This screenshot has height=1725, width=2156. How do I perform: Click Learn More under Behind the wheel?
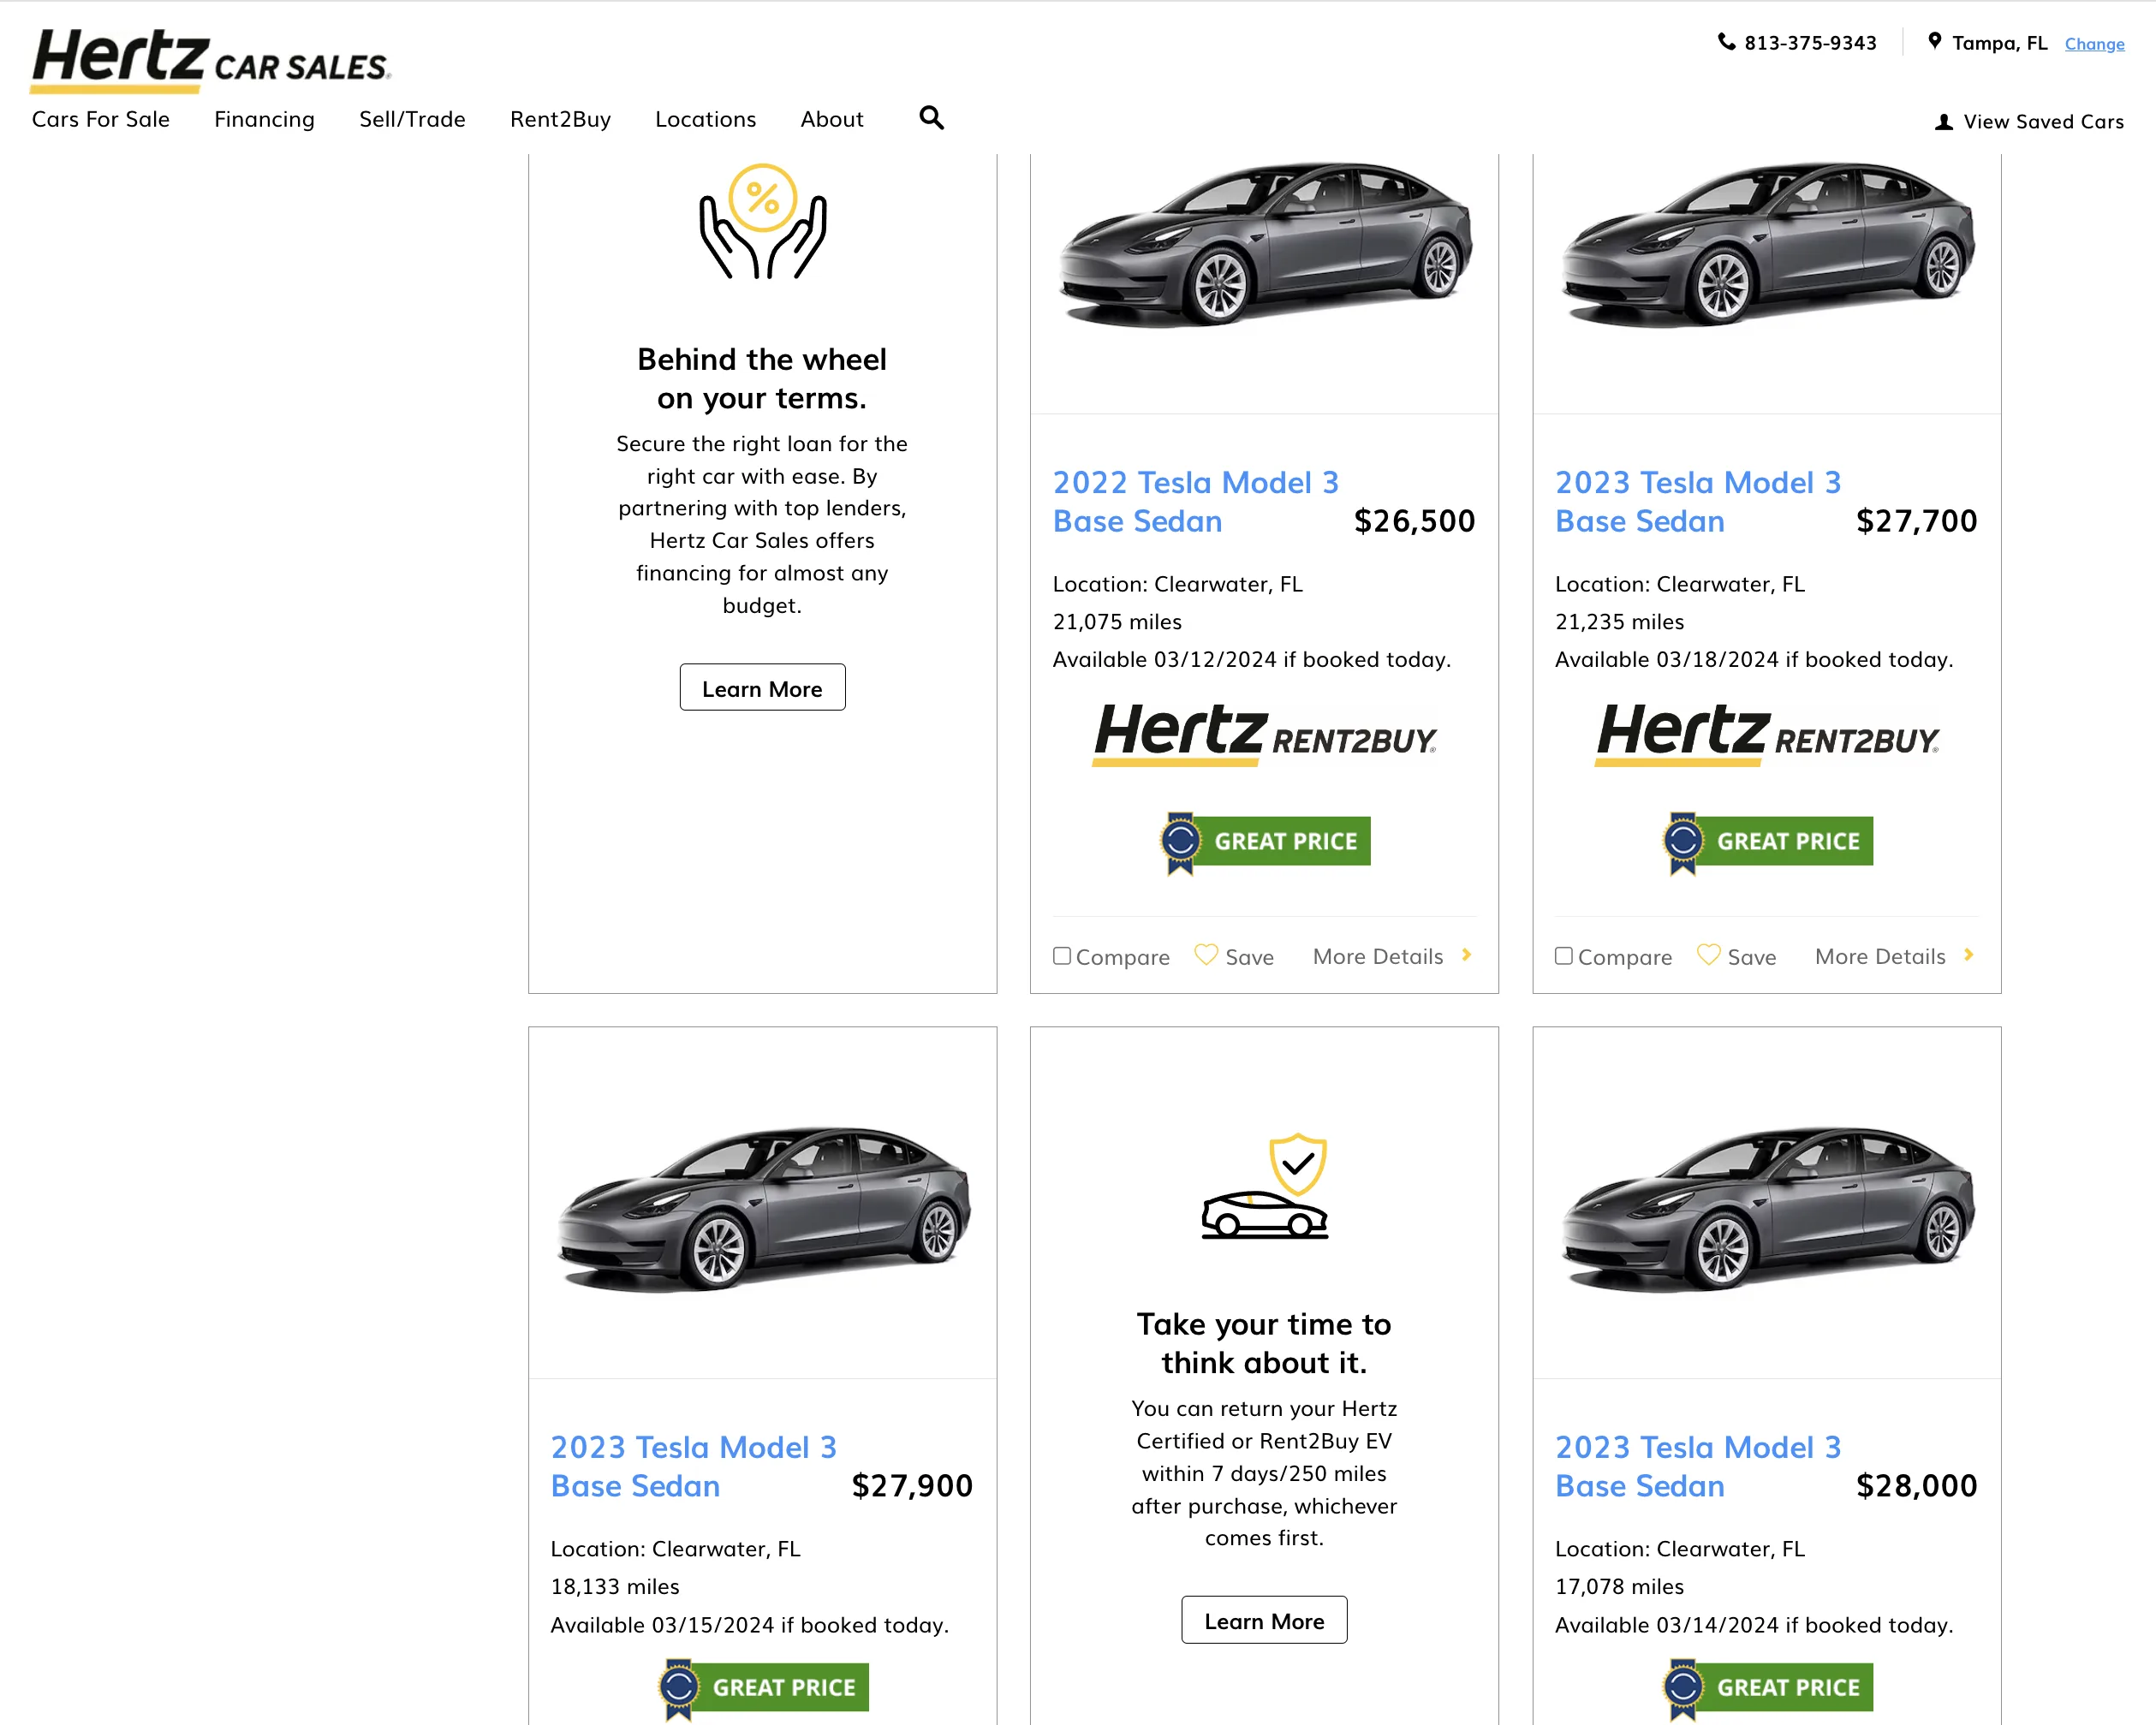pyautogui.click(x=762, y=688)
